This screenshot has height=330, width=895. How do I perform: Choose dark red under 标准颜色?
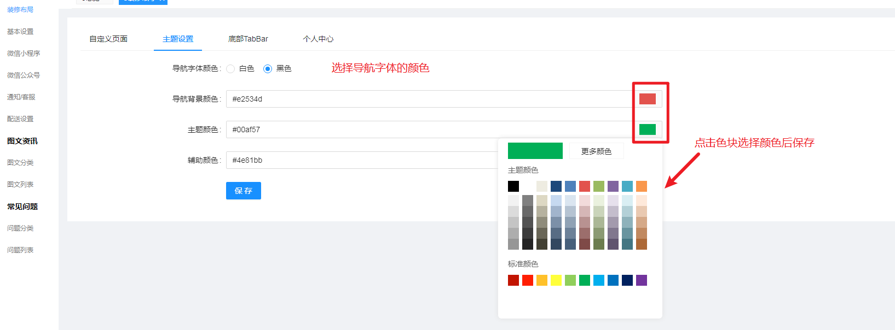pyautogui.click(x=513, y=280)
